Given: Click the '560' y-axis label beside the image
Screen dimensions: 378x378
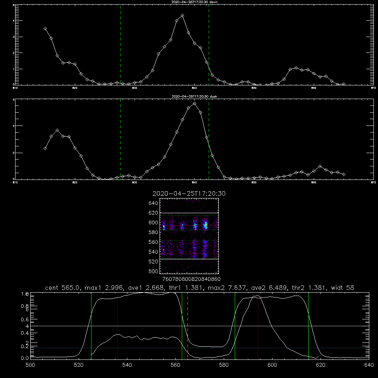Looking at the screenshot, I should 153,242.
